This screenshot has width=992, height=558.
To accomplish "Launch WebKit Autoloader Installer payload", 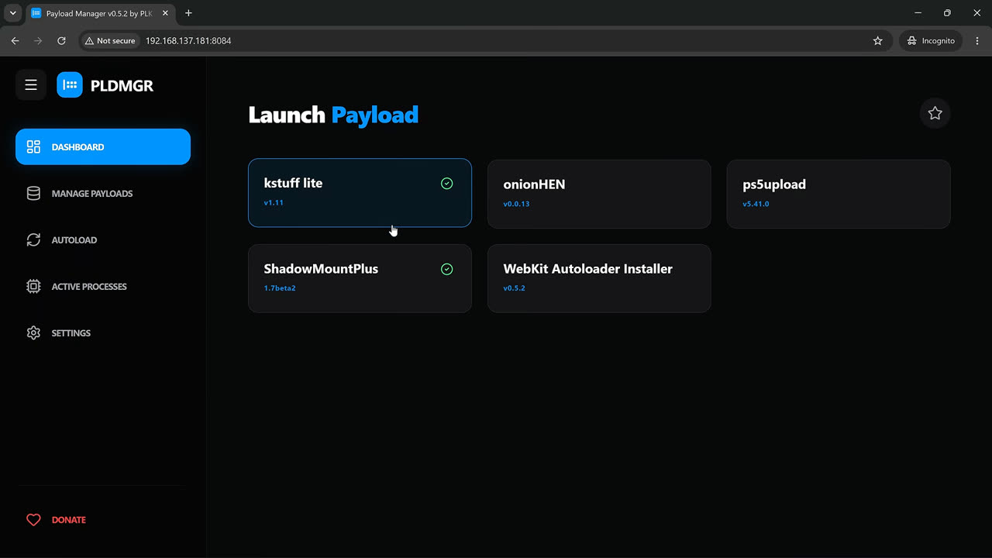I will point(599,278).
